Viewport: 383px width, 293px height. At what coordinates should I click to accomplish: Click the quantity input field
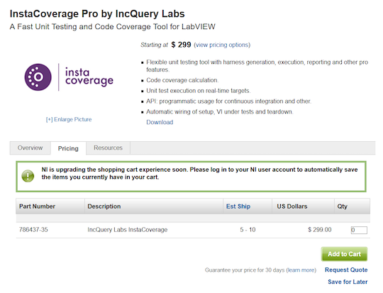pyautogui.click(x=359, y=230)
